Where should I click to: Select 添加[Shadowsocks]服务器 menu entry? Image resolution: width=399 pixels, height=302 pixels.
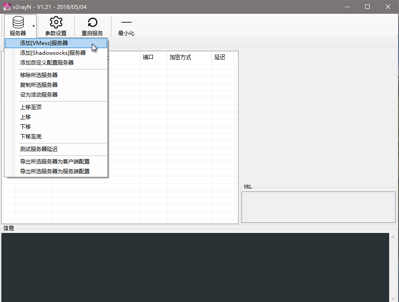56,53
